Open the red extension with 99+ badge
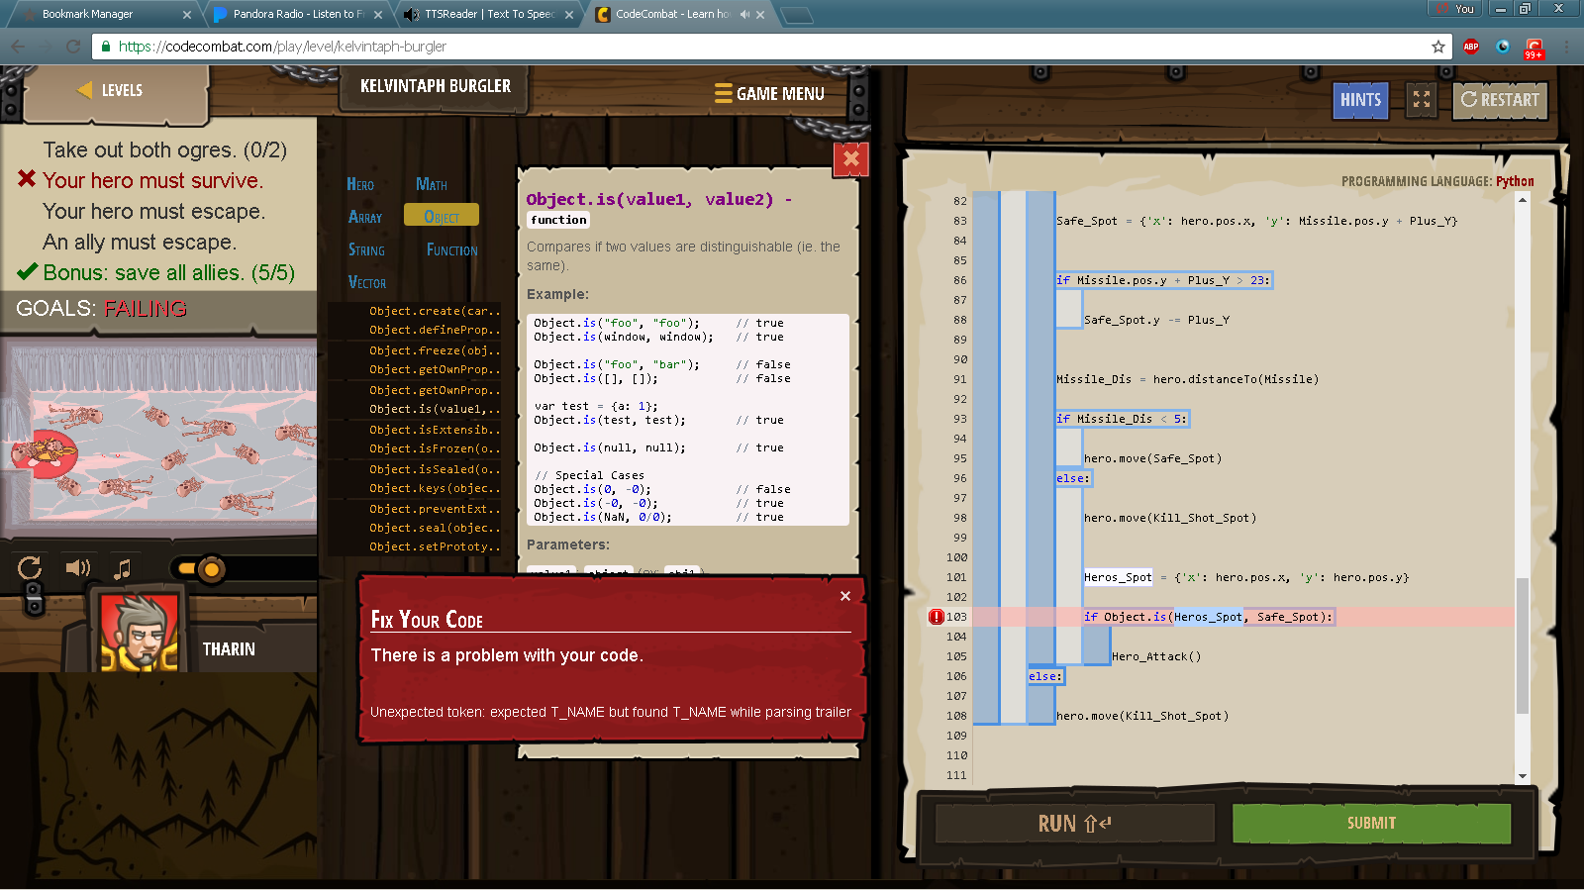Screen dimensions: 1584x891 pos(1534,48)
